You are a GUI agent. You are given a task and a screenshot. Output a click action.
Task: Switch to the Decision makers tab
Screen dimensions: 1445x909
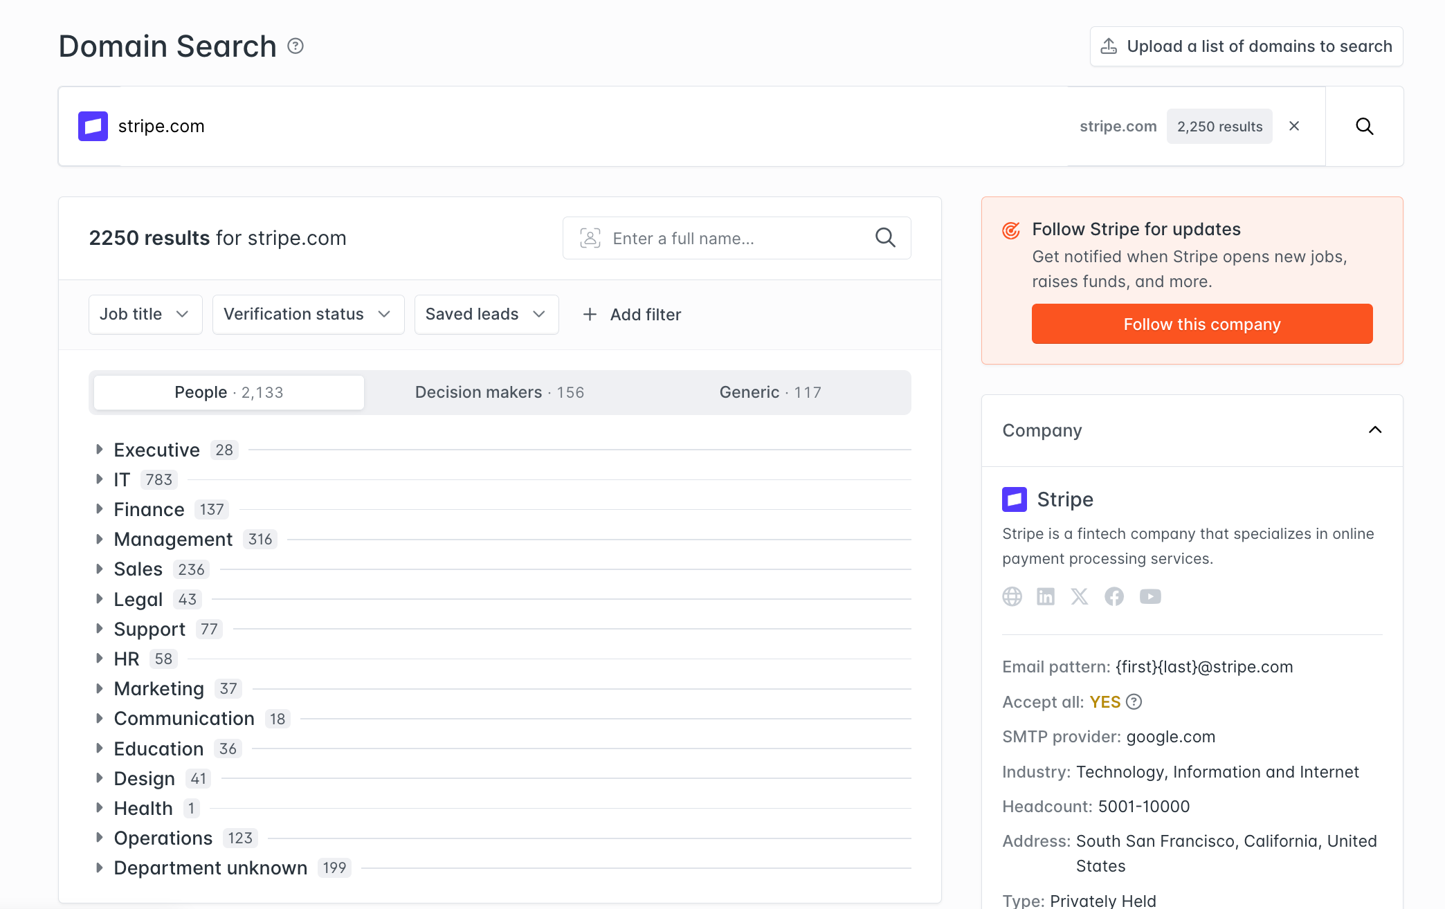500,392
